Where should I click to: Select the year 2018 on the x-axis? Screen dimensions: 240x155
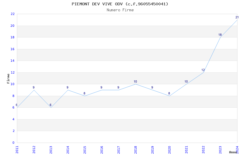pos(136,150)
